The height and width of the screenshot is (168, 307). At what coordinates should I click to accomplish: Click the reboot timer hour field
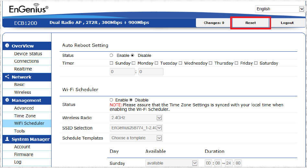click(x=122, y=72)
